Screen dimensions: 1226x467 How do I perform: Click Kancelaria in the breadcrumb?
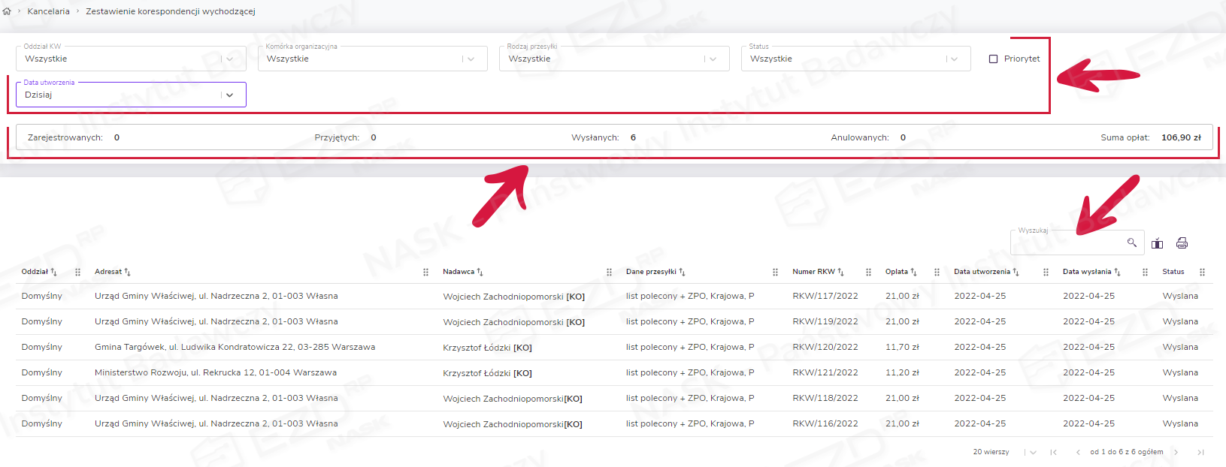(x=48, y=11)
